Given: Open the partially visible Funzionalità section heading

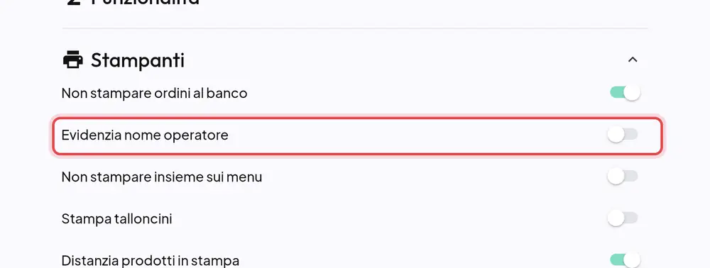Looking at the screenshot, I should pos(145,2).
